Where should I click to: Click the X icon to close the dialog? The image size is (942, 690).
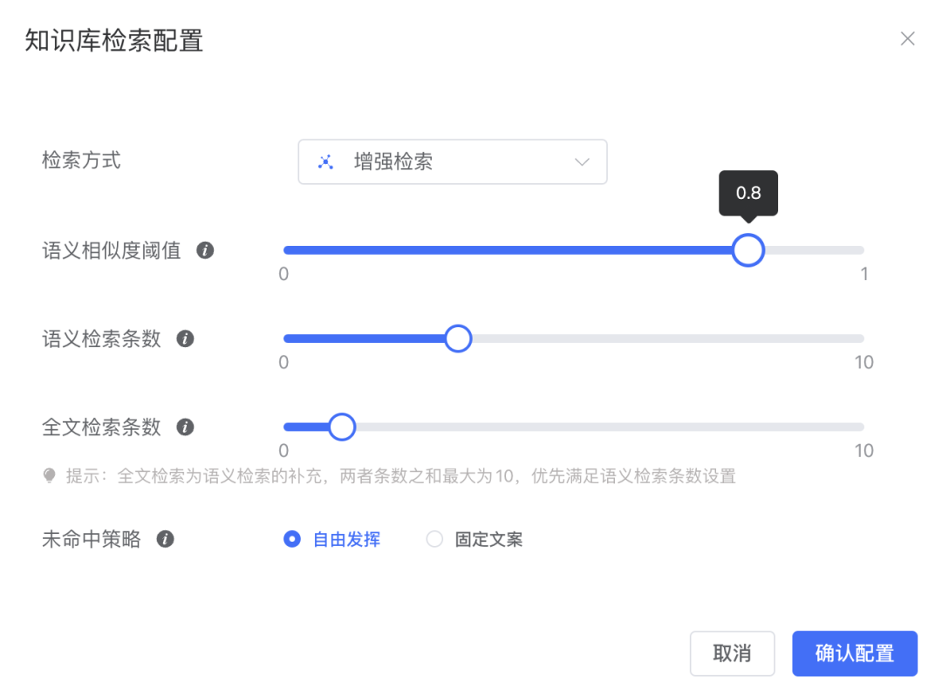(907, 38)
